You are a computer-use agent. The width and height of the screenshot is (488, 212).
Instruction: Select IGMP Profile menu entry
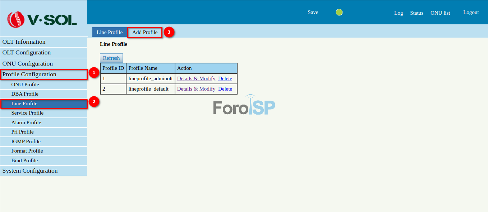point(26,141)
